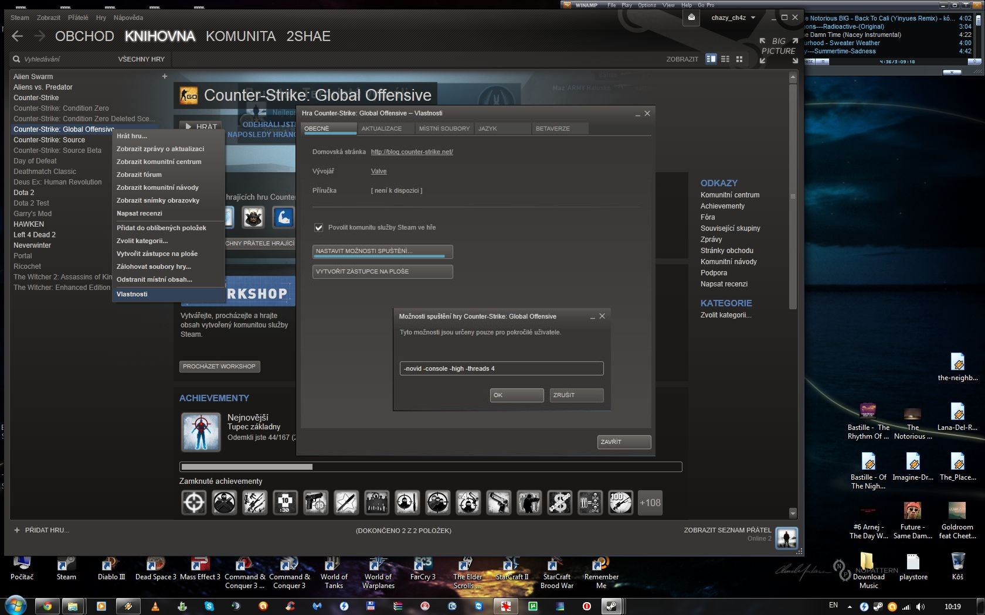Click the Steam back navigation arrow

tap(18, 36)
